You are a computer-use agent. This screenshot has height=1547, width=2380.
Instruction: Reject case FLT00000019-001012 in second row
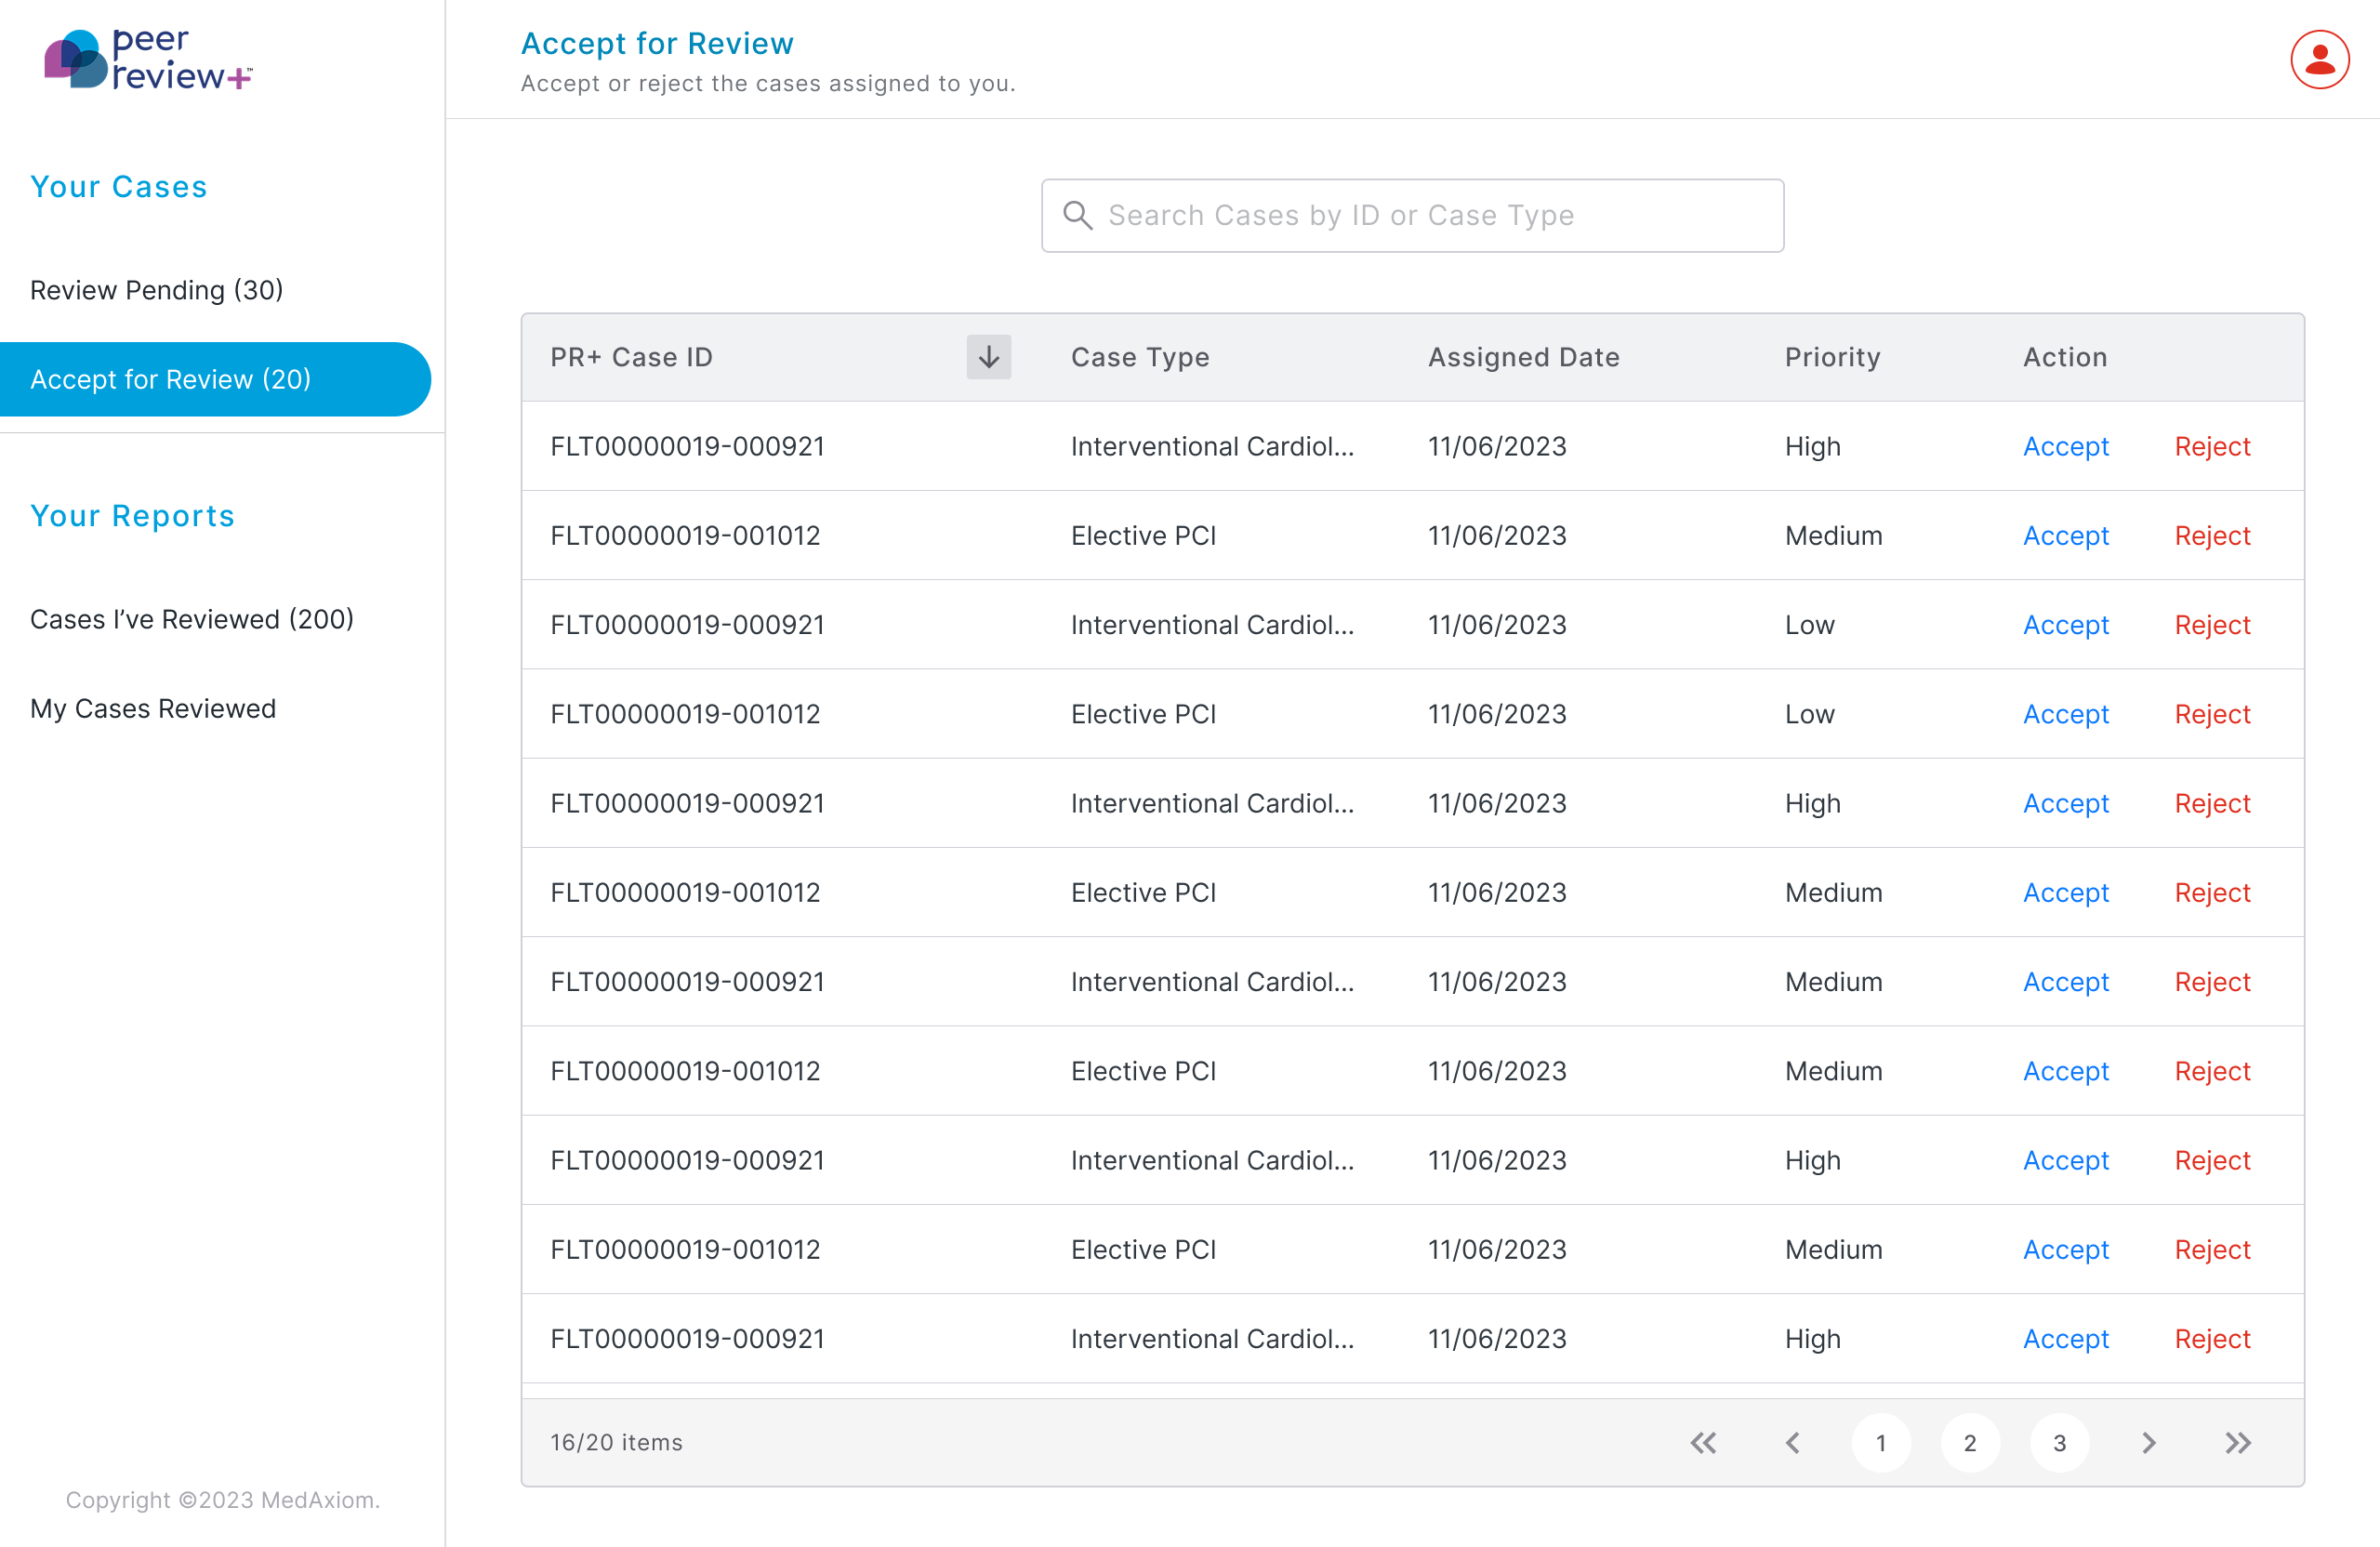pyautogui.click(x=2212, y=535)
